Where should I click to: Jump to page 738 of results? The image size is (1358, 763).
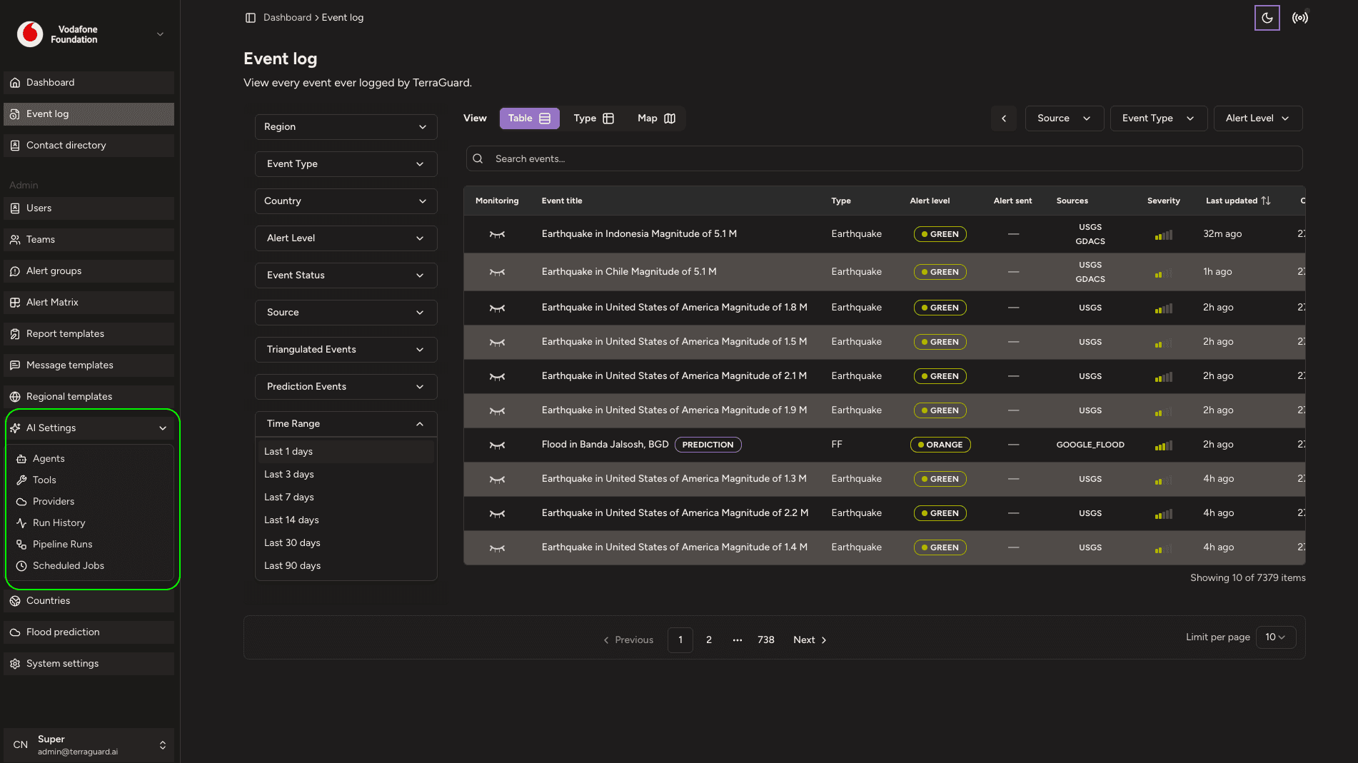coord(766,640)
